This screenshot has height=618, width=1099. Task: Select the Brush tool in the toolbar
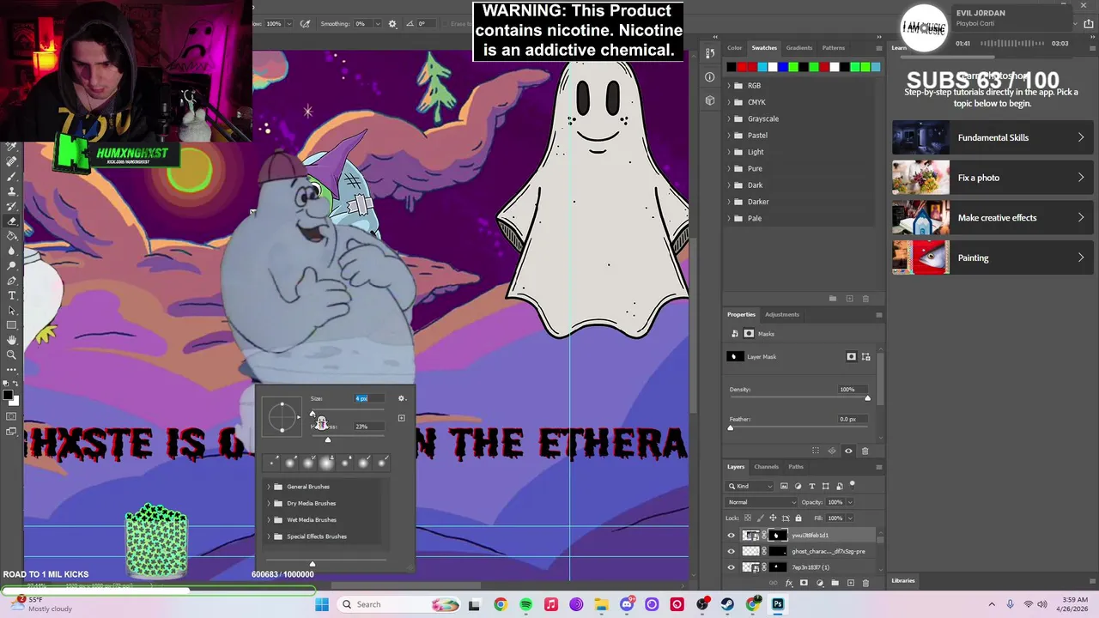[x=12, y=176]
